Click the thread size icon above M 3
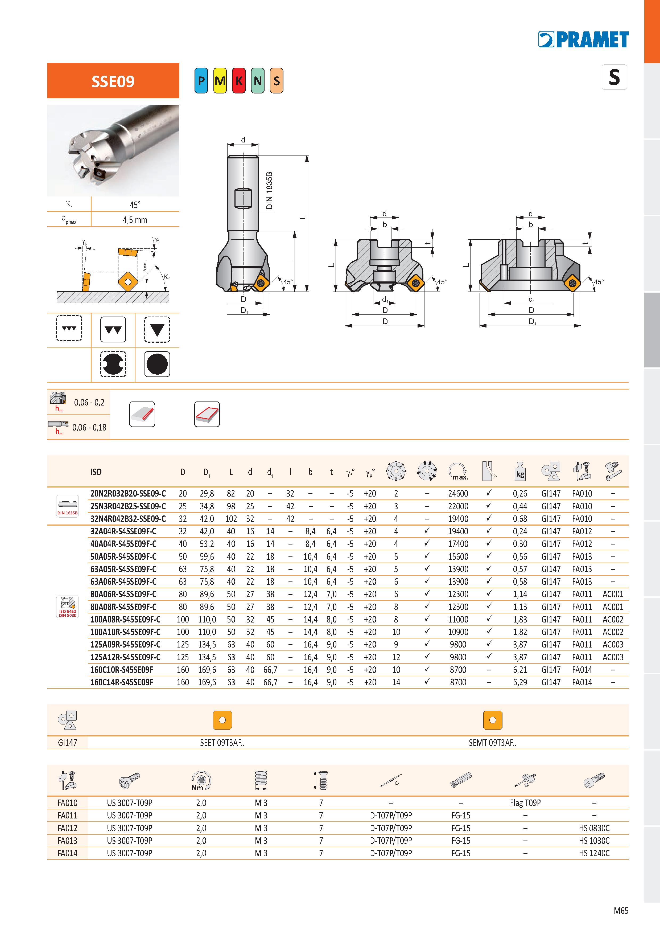Screen dimensions: 660x934 click(261, 781)
